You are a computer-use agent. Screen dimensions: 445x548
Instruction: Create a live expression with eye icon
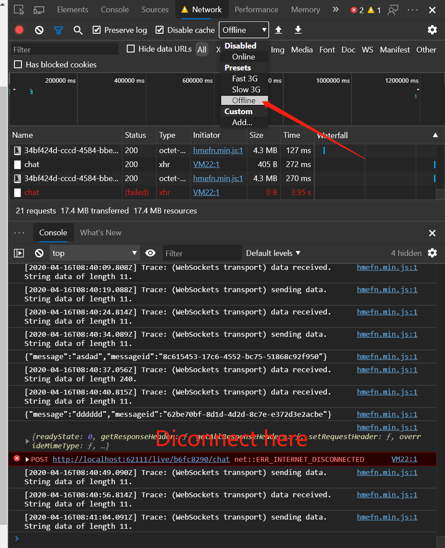[150, 253]
